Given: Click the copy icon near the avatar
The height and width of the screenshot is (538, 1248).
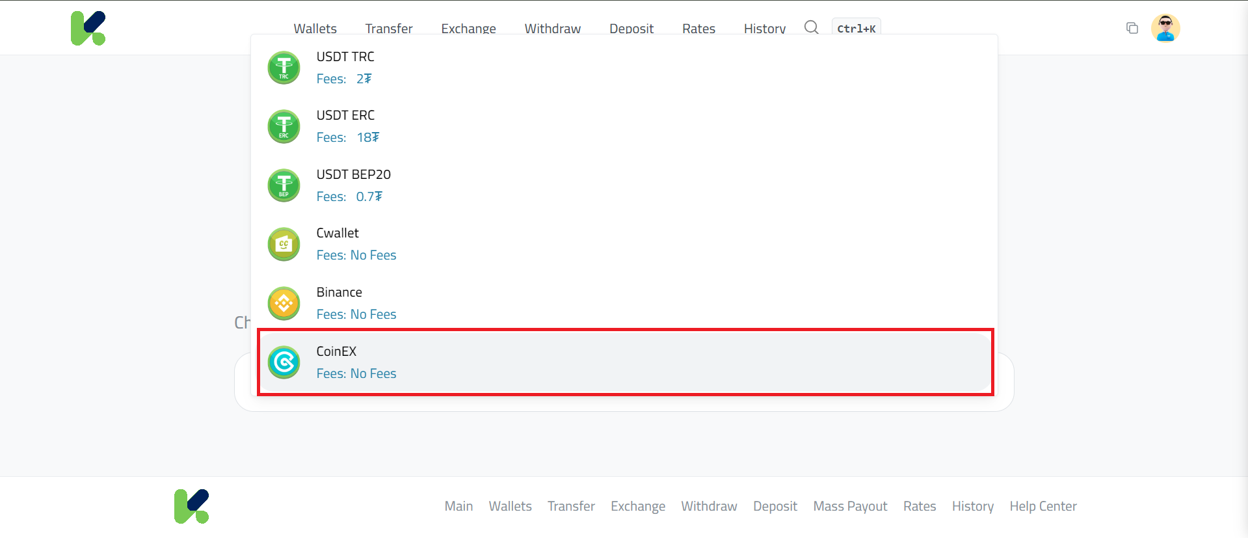Looking at the screenshot, I should coord(1132,28).
